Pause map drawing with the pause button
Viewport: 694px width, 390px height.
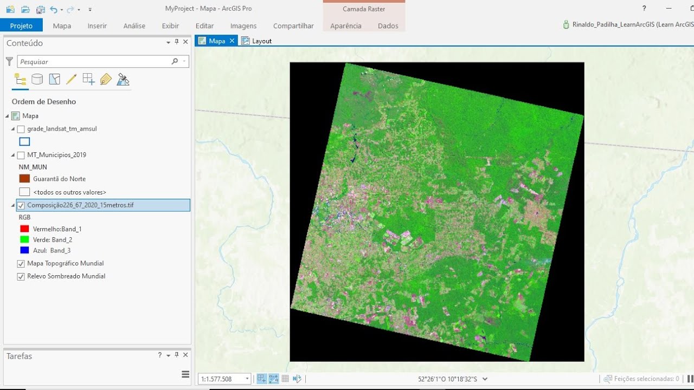click(x=690, y=379)
